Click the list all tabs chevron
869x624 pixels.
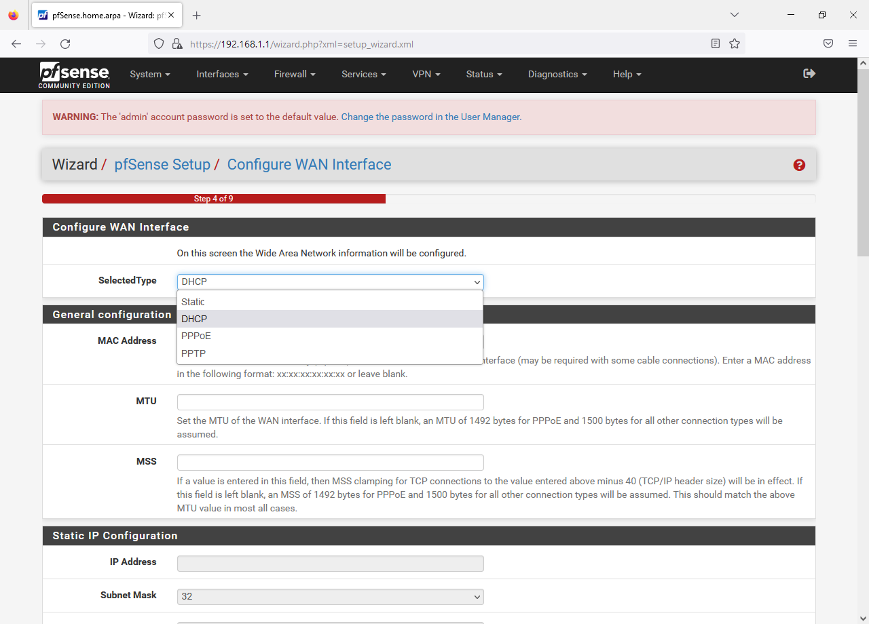pos(734,15)
